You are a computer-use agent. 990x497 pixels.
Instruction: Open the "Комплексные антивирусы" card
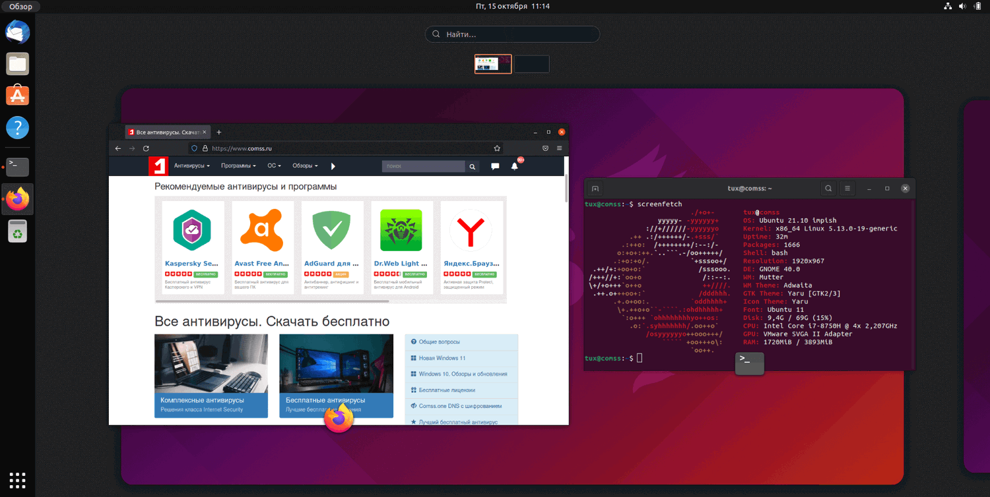coord(211,376)
